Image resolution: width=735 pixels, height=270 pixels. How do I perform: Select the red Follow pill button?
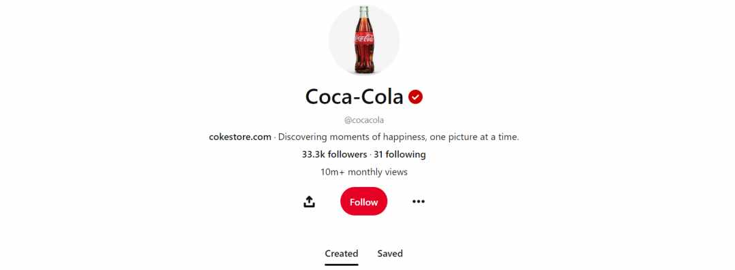(363, 201)
